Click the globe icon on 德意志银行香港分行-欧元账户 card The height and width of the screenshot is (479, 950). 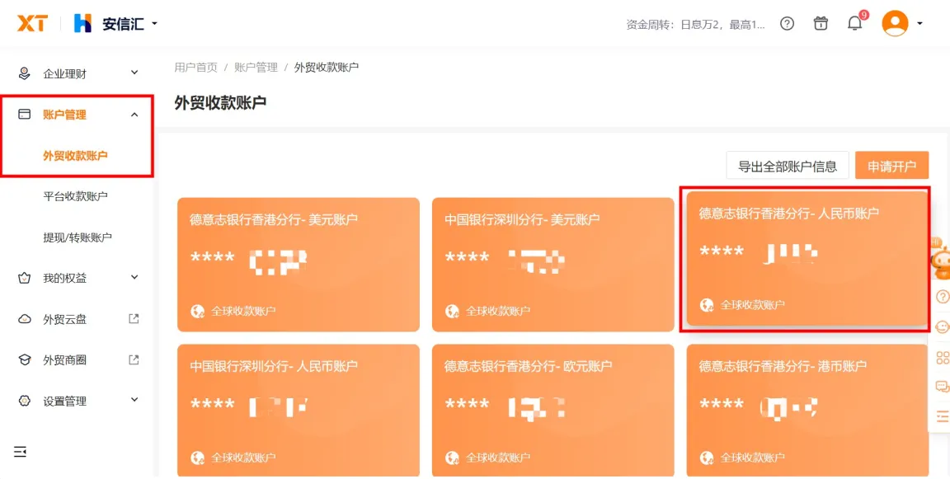pos(452,458)
